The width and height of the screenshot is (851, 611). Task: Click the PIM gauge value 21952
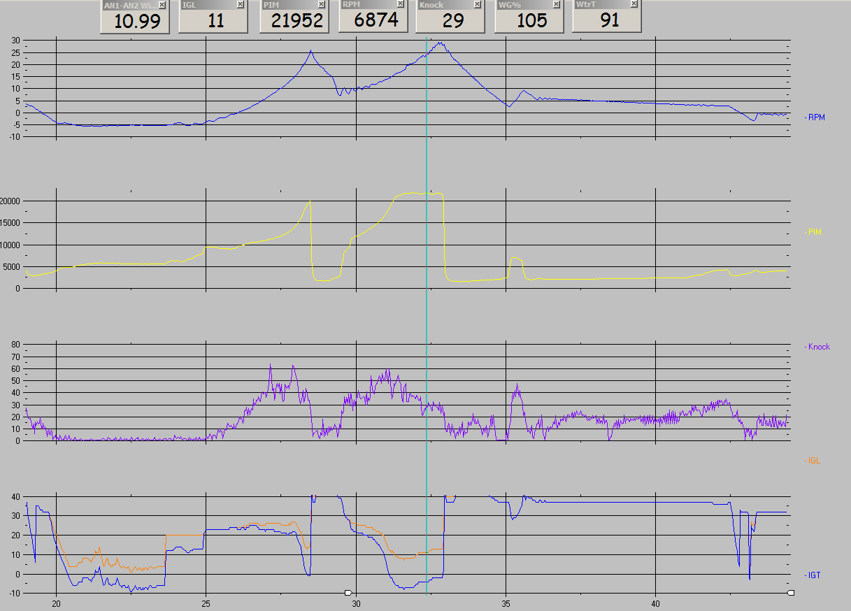point(298,21)
